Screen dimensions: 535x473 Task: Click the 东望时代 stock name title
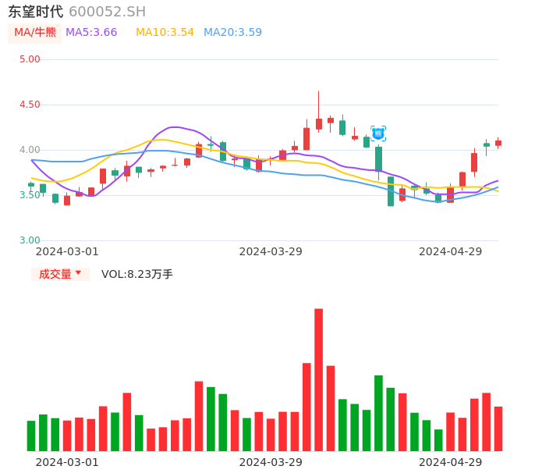[35, 12]
